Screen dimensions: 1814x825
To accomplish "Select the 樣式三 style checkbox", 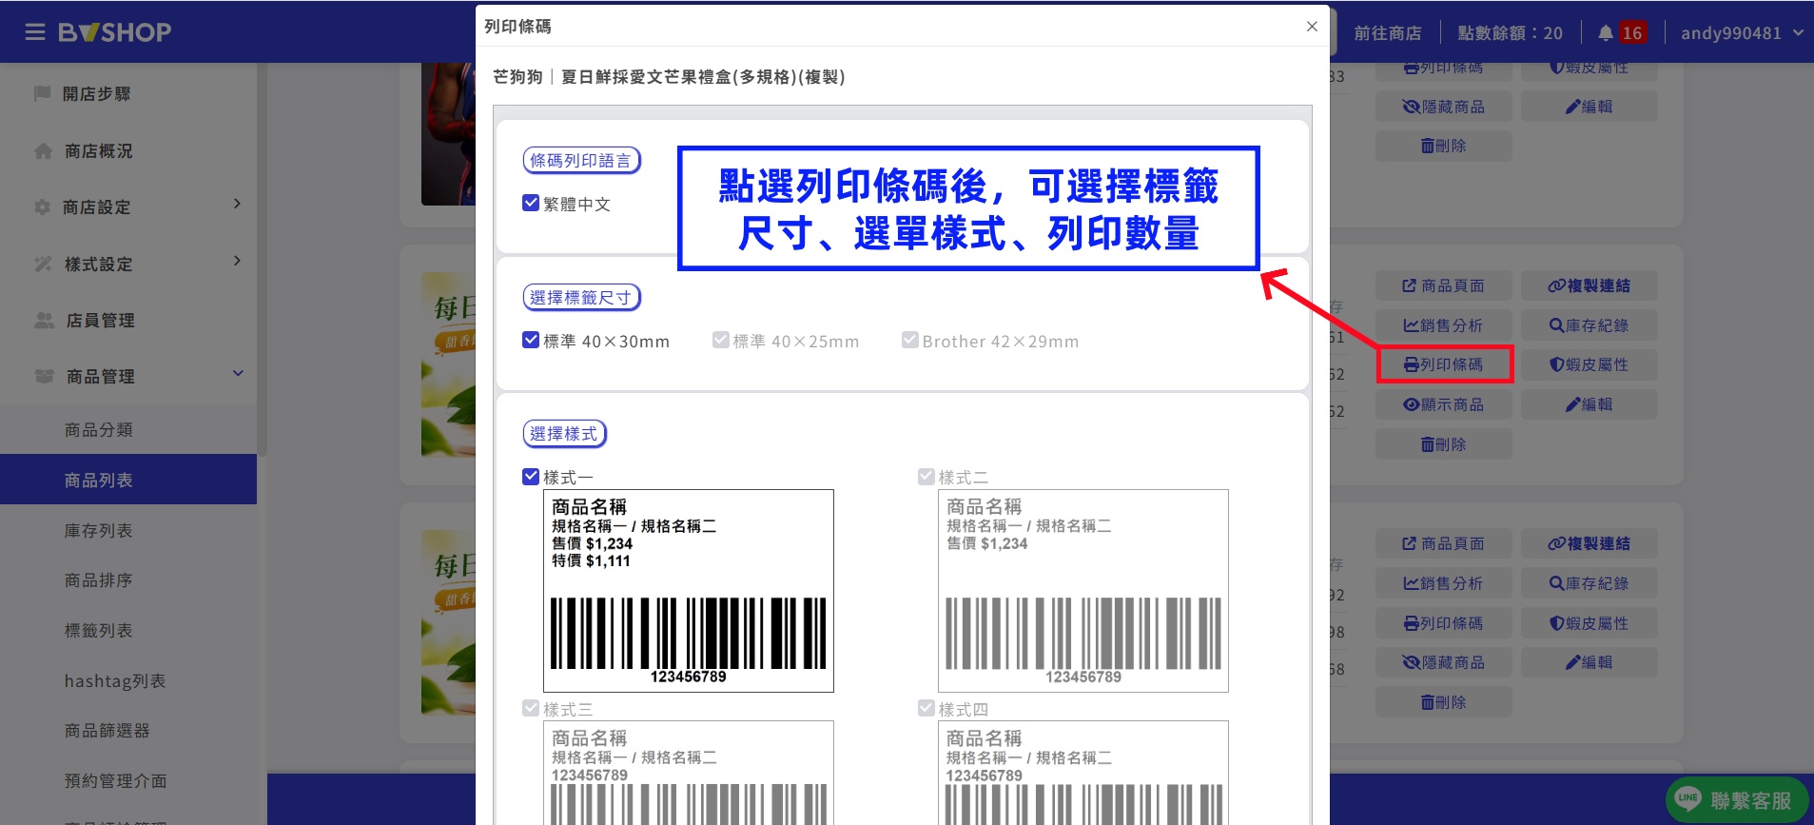I will pyautogui.click(x=531, y=708).
